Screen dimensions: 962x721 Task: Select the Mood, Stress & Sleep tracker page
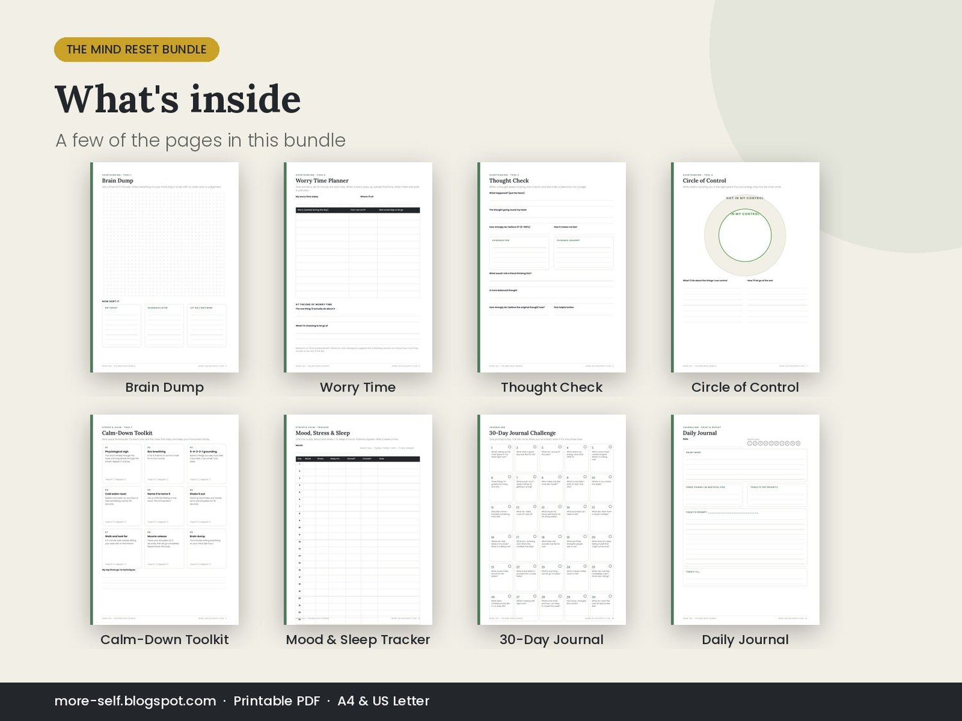point(358,520)
